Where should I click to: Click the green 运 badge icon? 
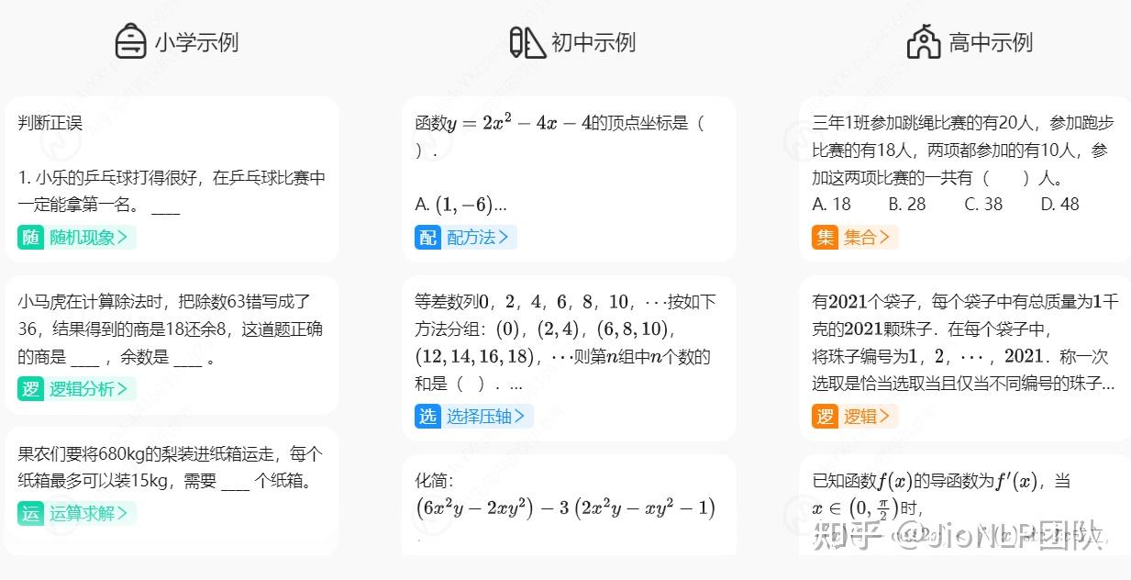(x=31, y=514)
